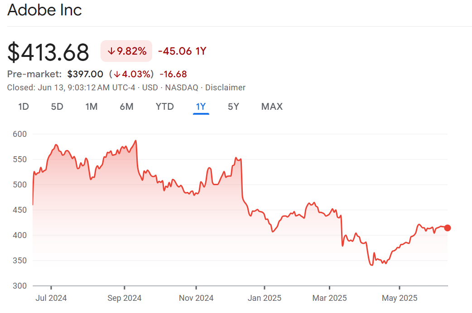
Task: Show the MAX price history
Action: [272, 107]
